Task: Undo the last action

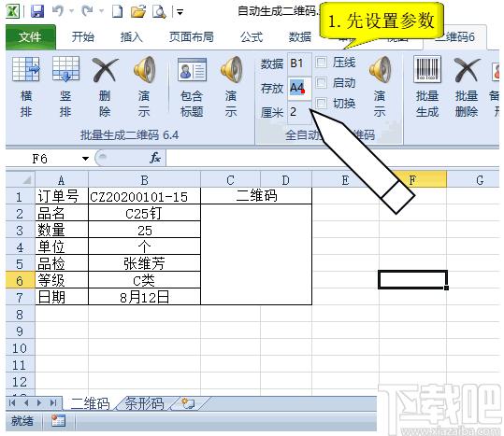Action: click(58, 11)
